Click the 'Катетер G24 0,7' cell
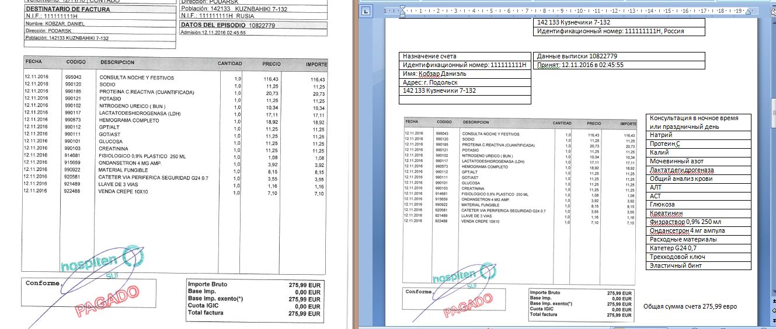This screenshot has width=776, height=329. click(x=699, y=248)
